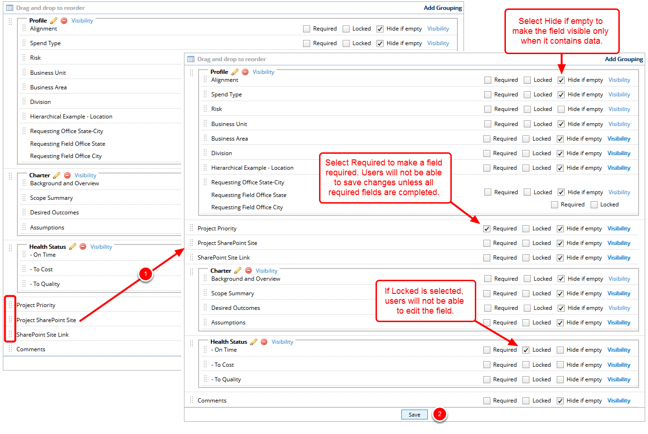This screenshot has width=648, height=434.
Task: Check Locked for Scope Summary in right panel
Action: click(x=527, y=293)
